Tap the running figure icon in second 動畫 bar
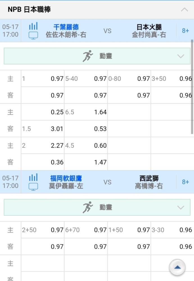This screenshot has width=194, height=281. 88,207
